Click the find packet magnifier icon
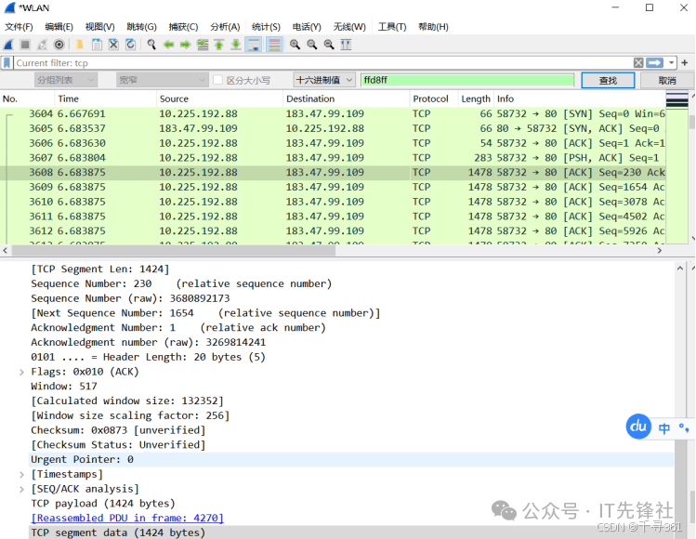 pos(151,45)
